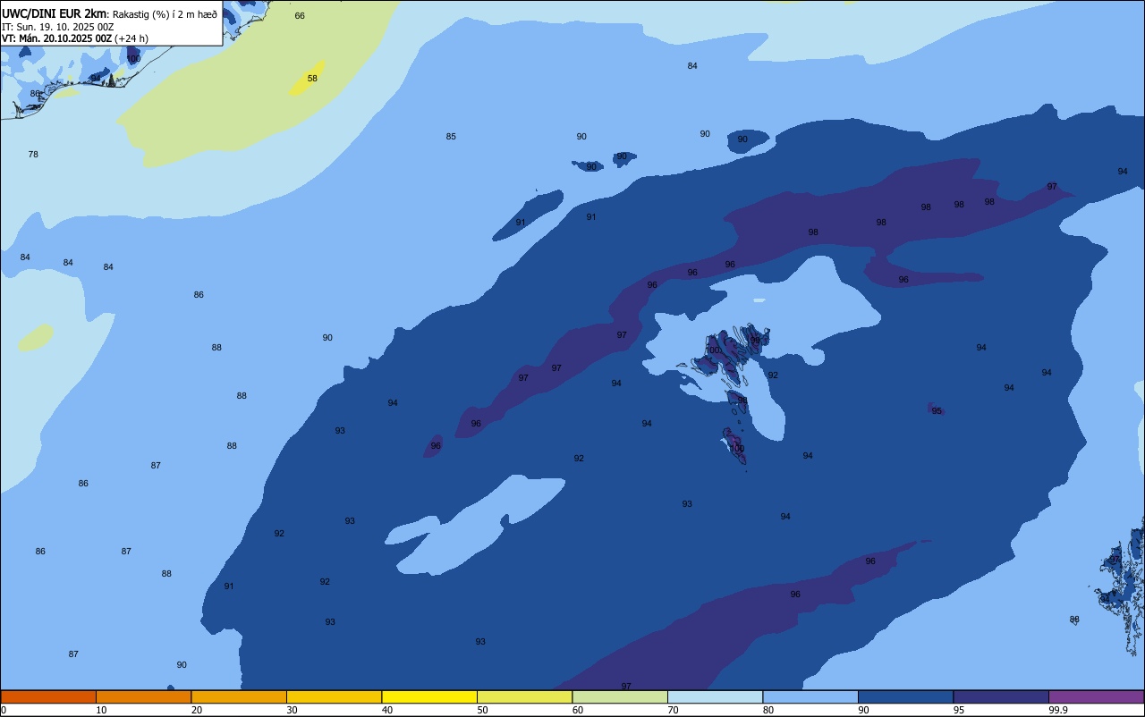The image size is (1145, 717).
Task: Select the legend tick label '30'
Action: click(x=293, y=710)
